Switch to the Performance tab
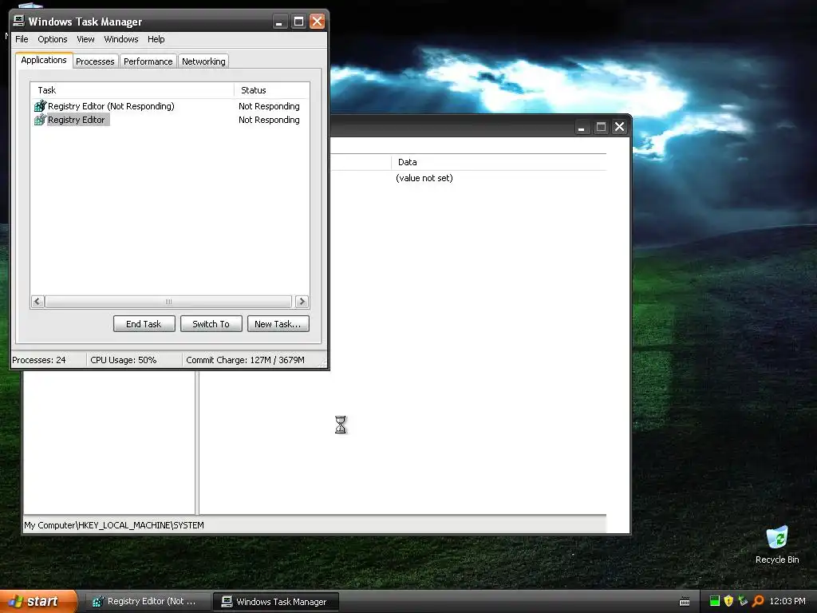The height and width of the screenshot is (613, 817). [148, 61]
